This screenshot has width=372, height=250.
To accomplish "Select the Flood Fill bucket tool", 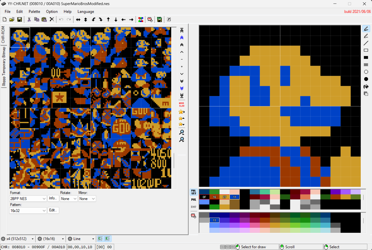I will click(366, 86).
